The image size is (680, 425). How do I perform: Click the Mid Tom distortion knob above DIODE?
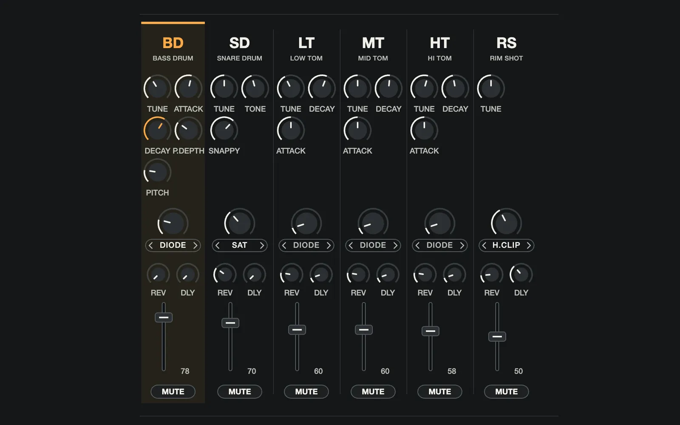pyautogui.click(x=373, y=223)
